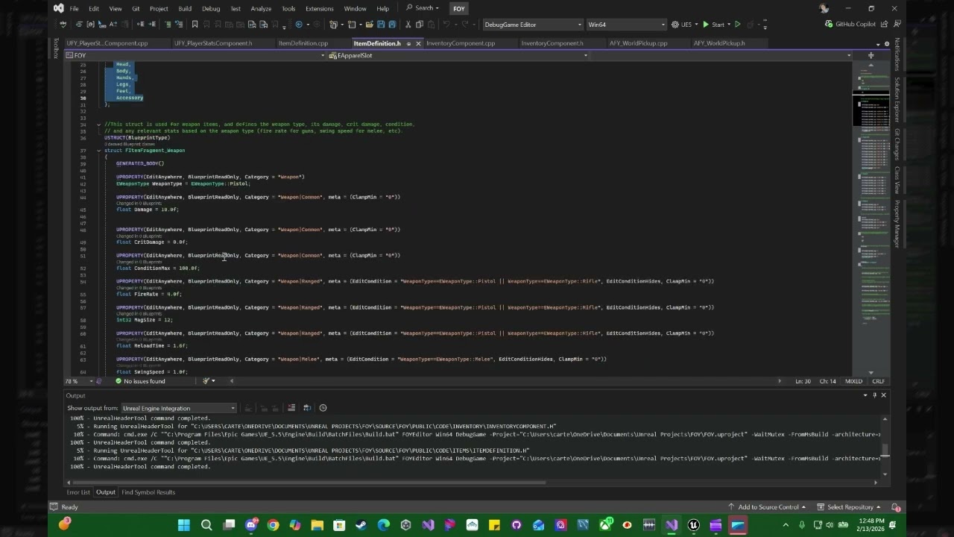Open the File menu

tap(74, 9)
